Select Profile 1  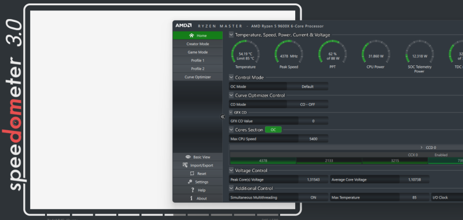pos(197,60)
